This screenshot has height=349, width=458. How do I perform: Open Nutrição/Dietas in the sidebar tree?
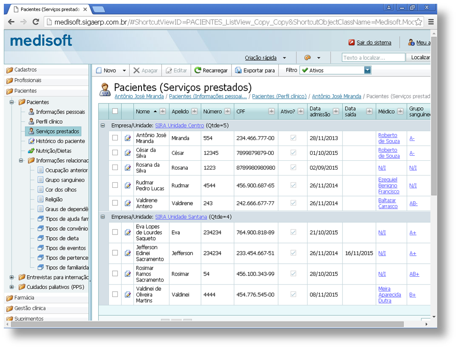coord(54,151)
